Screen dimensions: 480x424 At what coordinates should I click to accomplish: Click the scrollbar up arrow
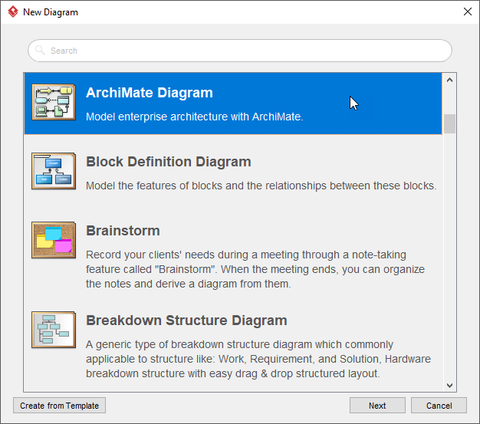pos(450,80)
